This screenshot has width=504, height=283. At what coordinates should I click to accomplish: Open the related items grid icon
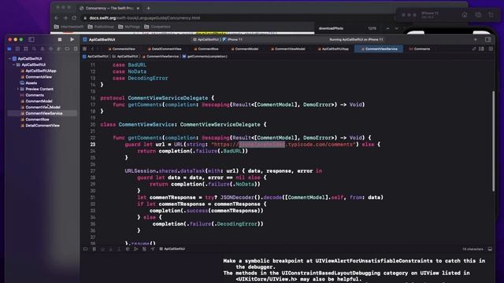click(84, 49)
